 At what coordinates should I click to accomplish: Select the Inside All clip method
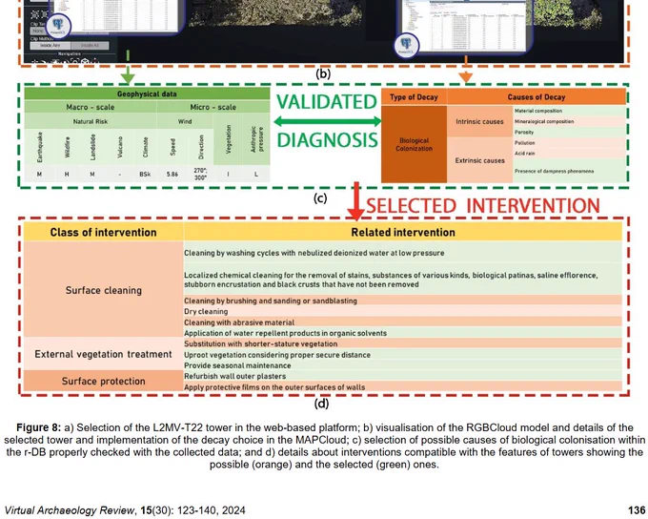90,46
